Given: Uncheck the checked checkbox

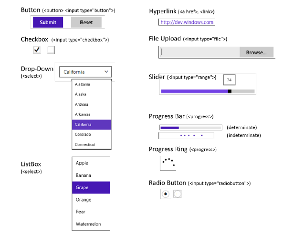Looking at the screenshot, I should [x=37, y=50].
